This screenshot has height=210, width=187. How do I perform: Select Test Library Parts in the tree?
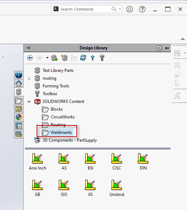58,70
